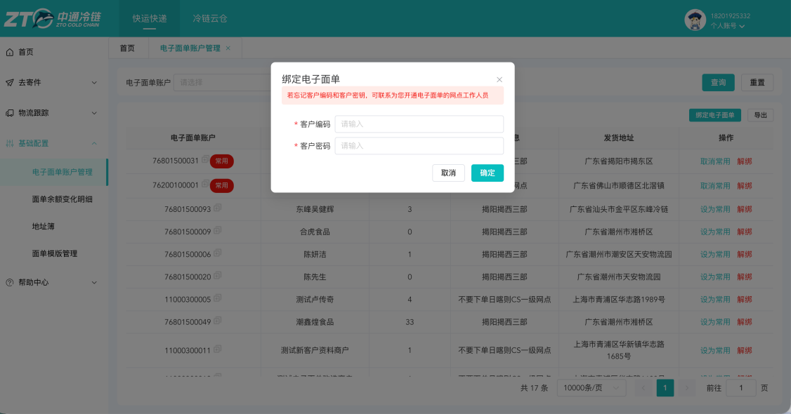
Task: Close the 电子面单账户管理 tab
Action: pos(228,48)
